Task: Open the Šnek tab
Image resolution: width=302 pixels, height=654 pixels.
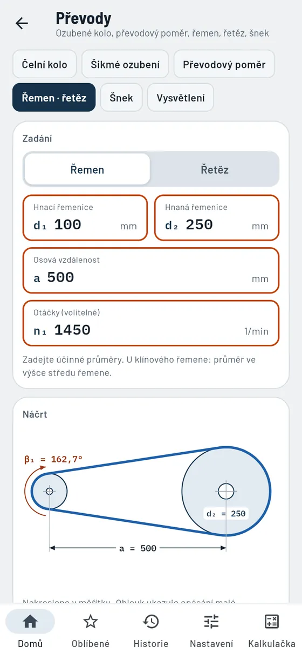Action: click(x=121, y=98)
